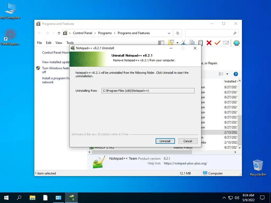
Task: Click the orange checkmark toolbar icon
Action: pyautogui.click(x=218, y=43)
